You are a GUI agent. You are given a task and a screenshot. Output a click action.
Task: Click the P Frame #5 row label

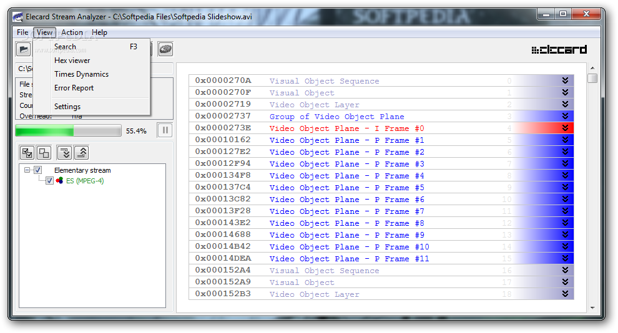pos(347,188)
